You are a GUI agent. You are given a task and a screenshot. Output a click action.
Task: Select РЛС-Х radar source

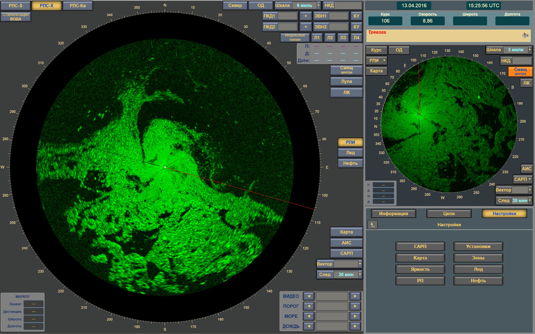point(46,6)
